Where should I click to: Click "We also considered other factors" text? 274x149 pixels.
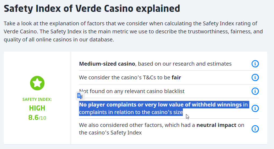[137, 125]
